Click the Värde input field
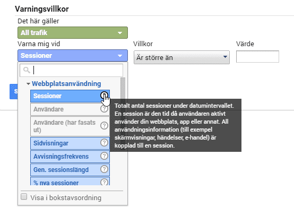Viewport: 294px width, 215px height. (x=257, y=56)
